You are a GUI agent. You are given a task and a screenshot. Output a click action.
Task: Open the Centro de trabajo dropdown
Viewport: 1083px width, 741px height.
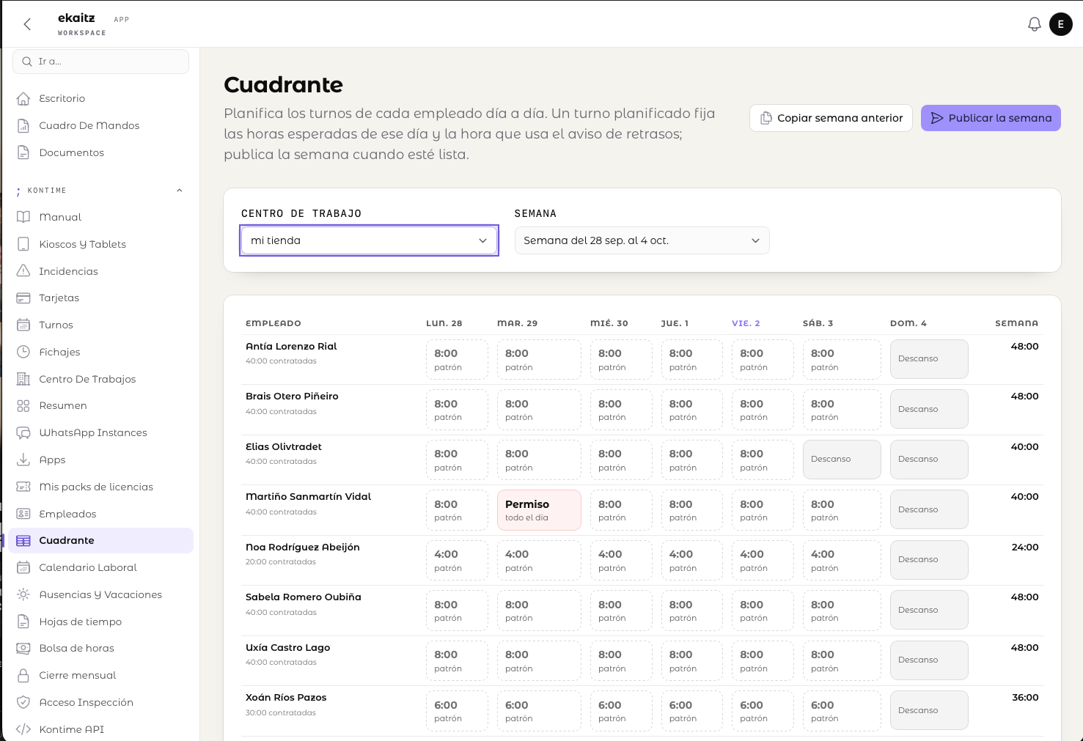[x=370, y=240]
